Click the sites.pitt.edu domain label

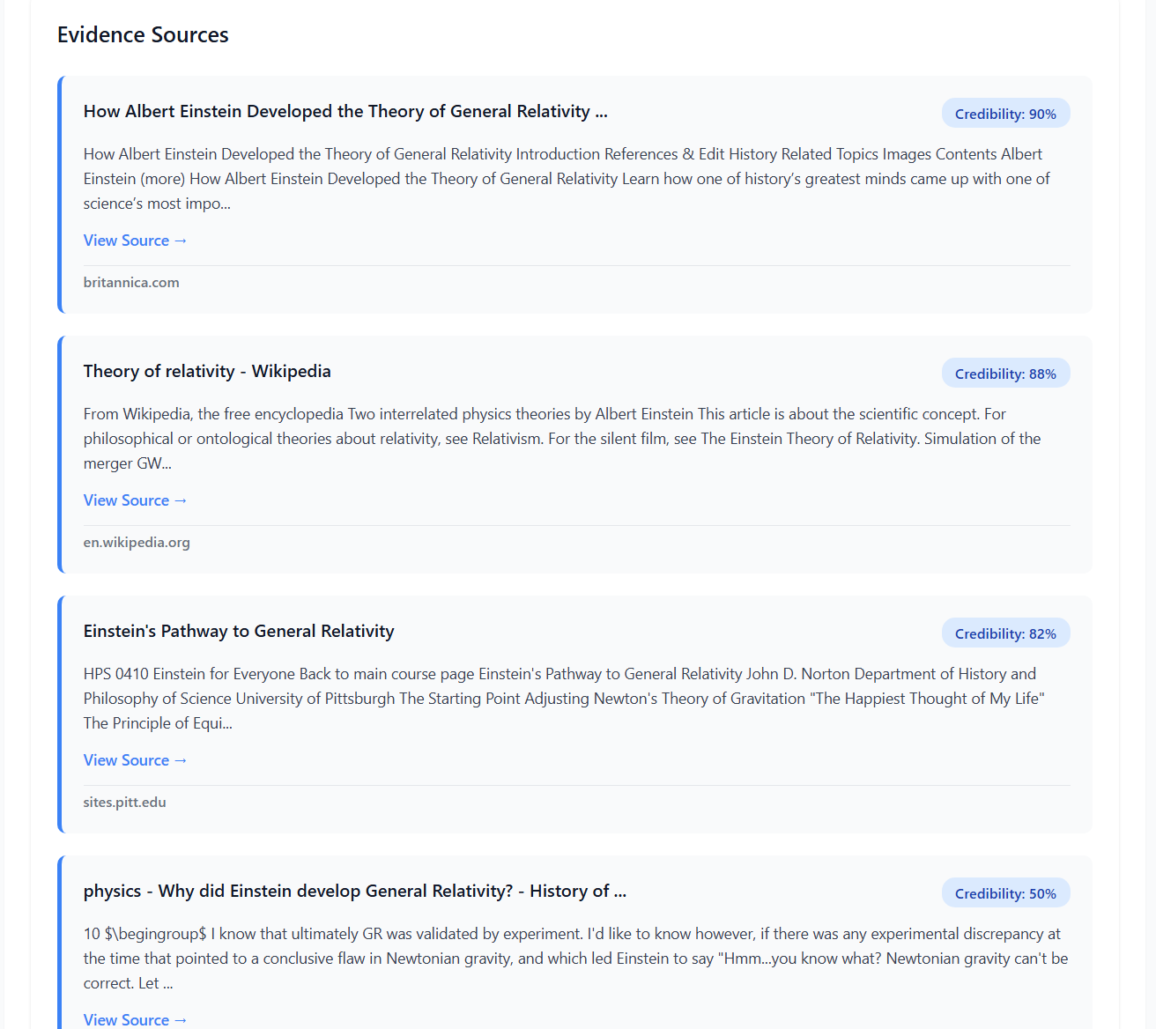(x=124, y=803)
